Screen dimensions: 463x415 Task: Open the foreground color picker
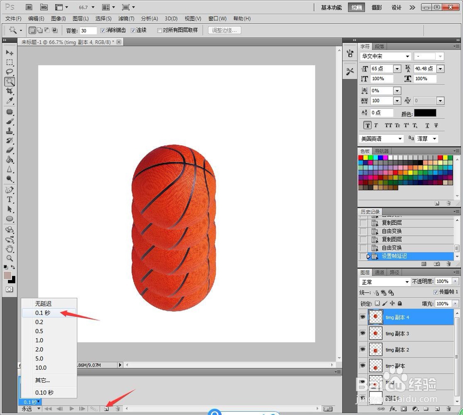tap(7, 276)
